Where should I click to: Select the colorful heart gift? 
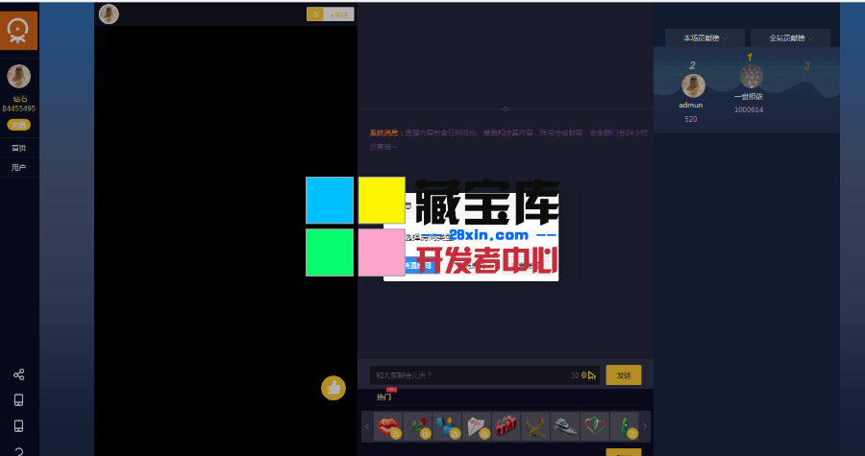click(x=595, y=426)
